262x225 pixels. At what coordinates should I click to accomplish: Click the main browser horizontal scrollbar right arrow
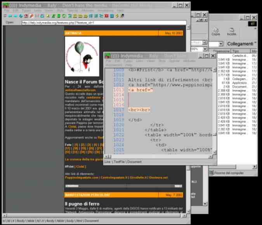[184, 216]
